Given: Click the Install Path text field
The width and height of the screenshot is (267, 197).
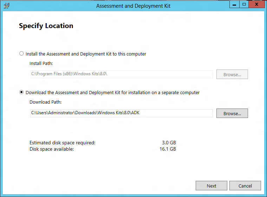Looking at the screenshot, I should click(x=122, y=74).
